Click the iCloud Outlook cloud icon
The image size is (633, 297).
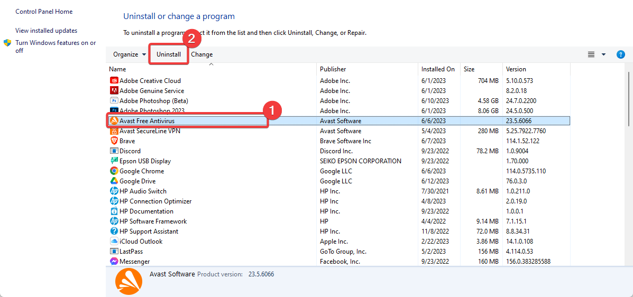(114, 242)
